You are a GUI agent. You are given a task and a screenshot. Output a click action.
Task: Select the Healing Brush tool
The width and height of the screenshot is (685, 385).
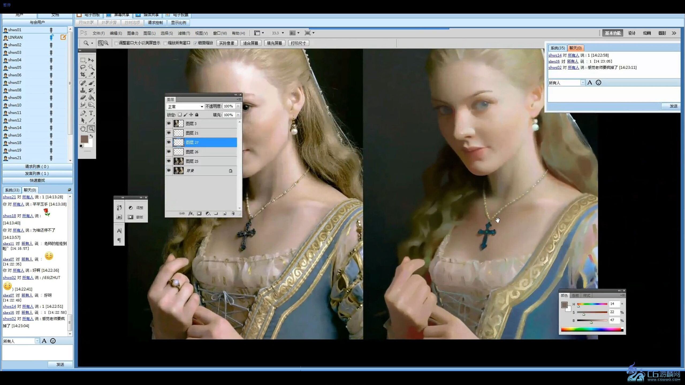pos(83,83)
